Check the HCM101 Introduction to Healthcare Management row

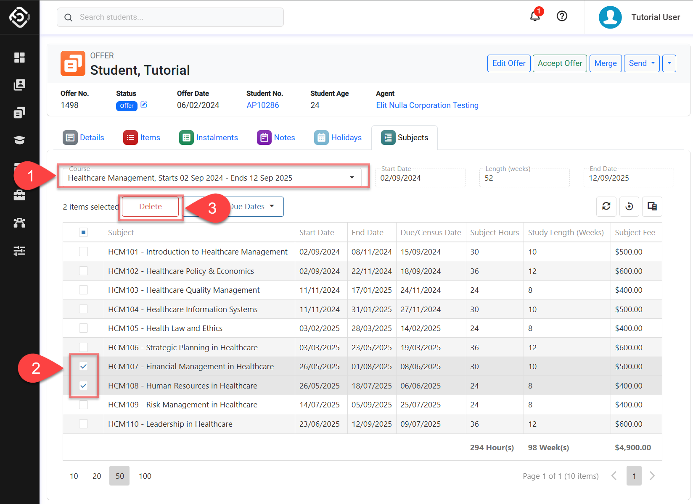click(83, 252)
